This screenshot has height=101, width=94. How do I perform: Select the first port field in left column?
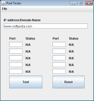[x=16, y=45]
